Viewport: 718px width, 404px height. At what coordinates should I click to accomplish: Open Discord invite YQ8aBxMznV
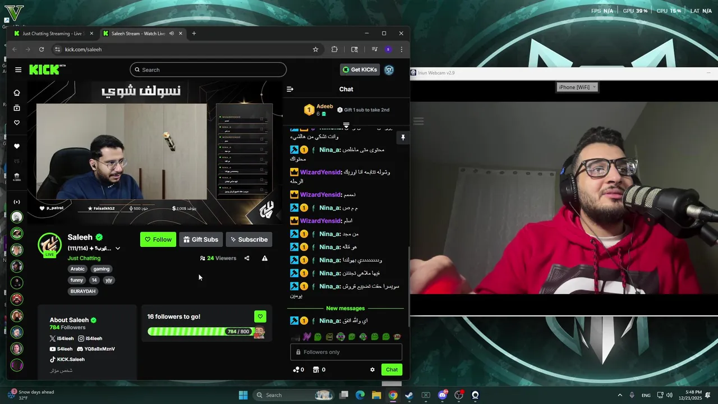tap(96, 349)
